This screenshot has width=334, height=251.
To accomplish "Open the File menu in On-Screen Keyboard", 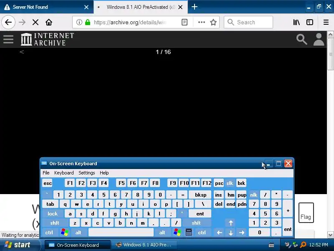I will click(46, 173).
